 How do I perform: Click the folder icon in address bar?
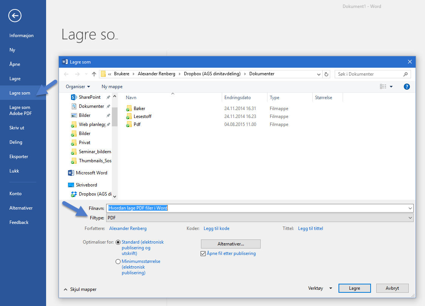[x=103, y=74]
